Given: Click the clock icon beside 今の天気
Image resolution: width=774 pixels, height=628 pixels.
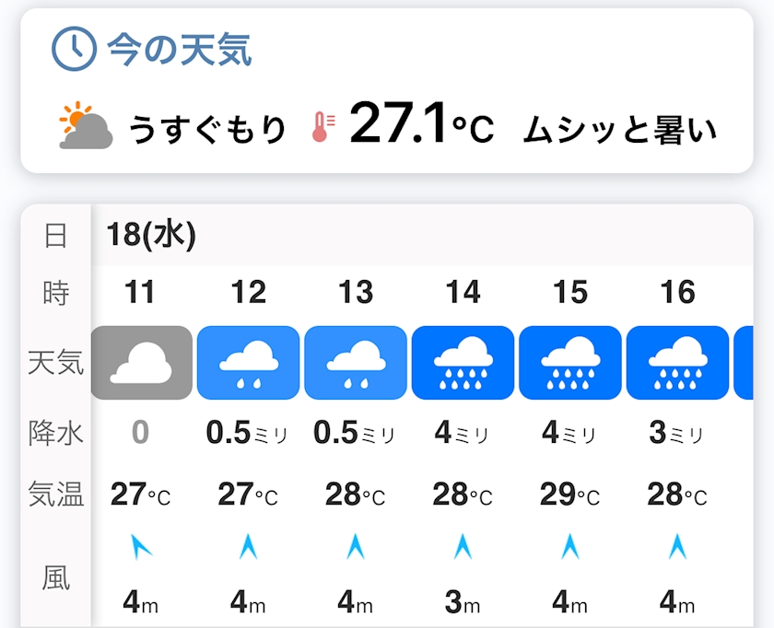Looking at the screenshot, I should tap(74, 49).
